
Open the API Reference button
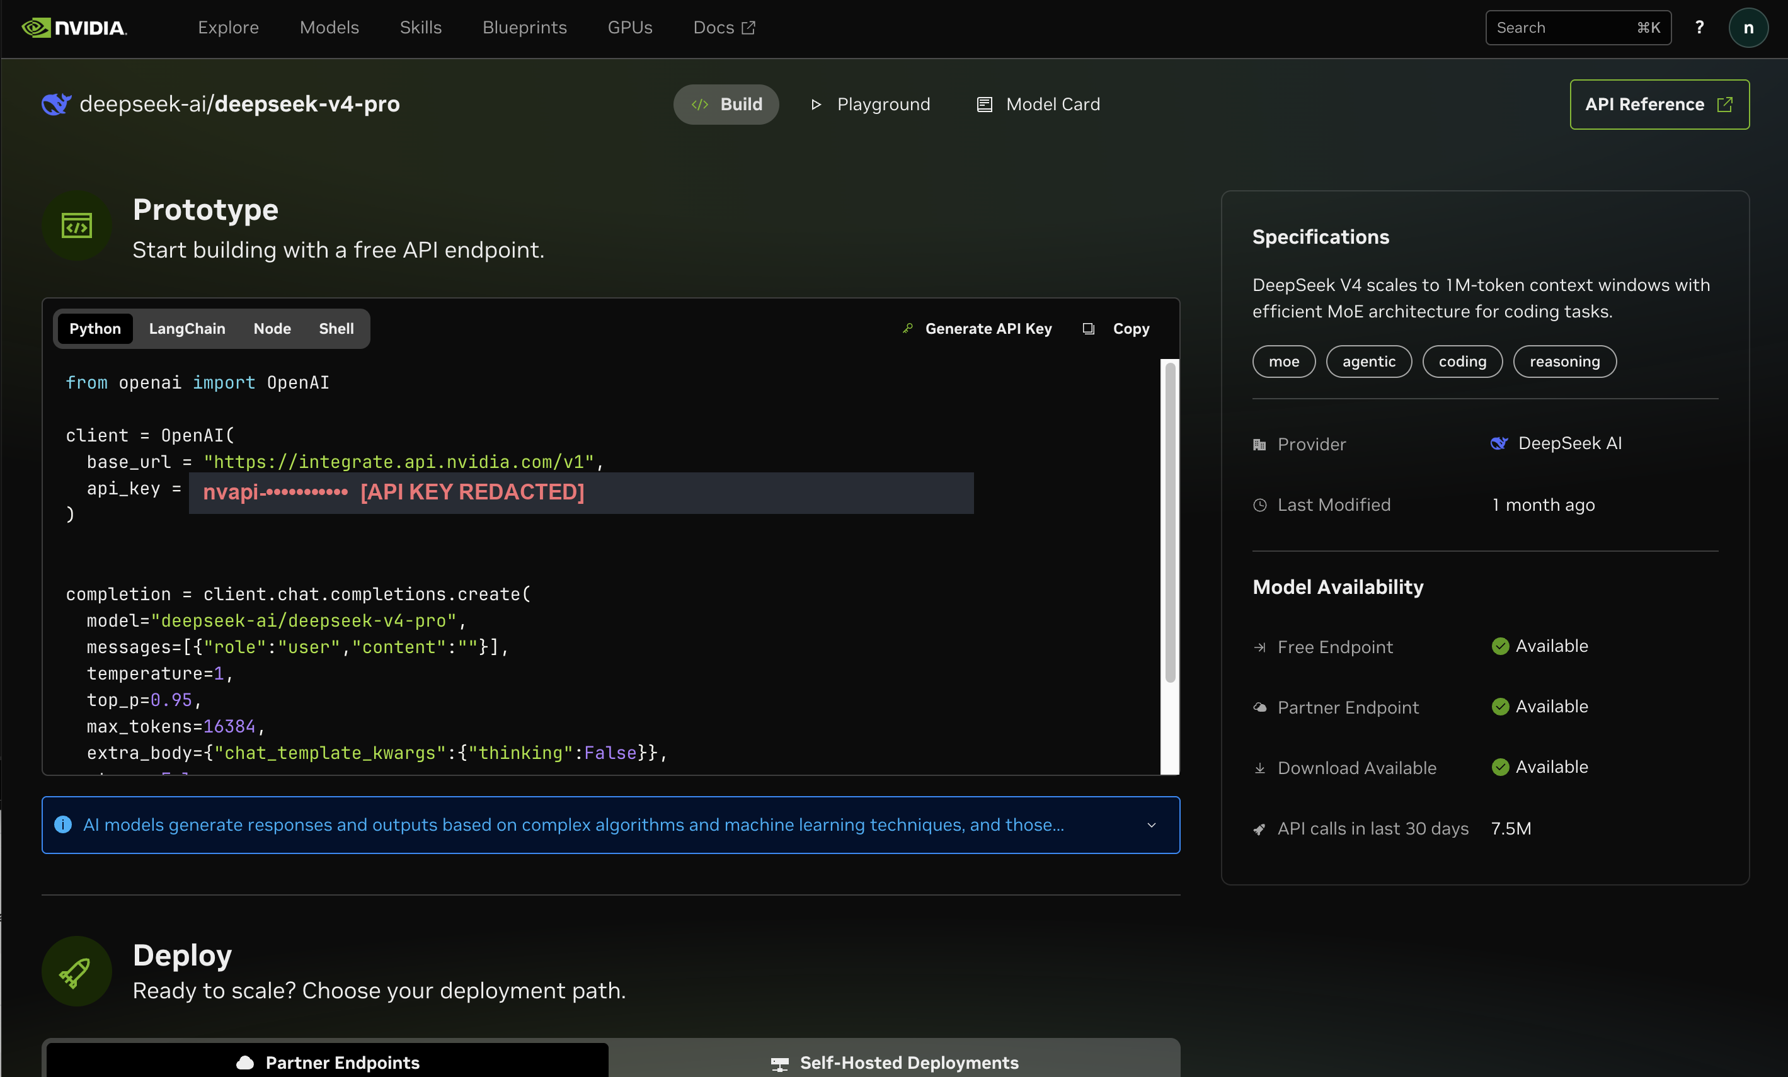pyautogui.click(x=1659, y=105)
